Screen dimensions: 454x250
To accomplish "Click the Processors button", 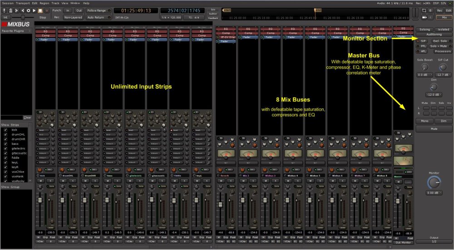I will (x=442, y=51).
